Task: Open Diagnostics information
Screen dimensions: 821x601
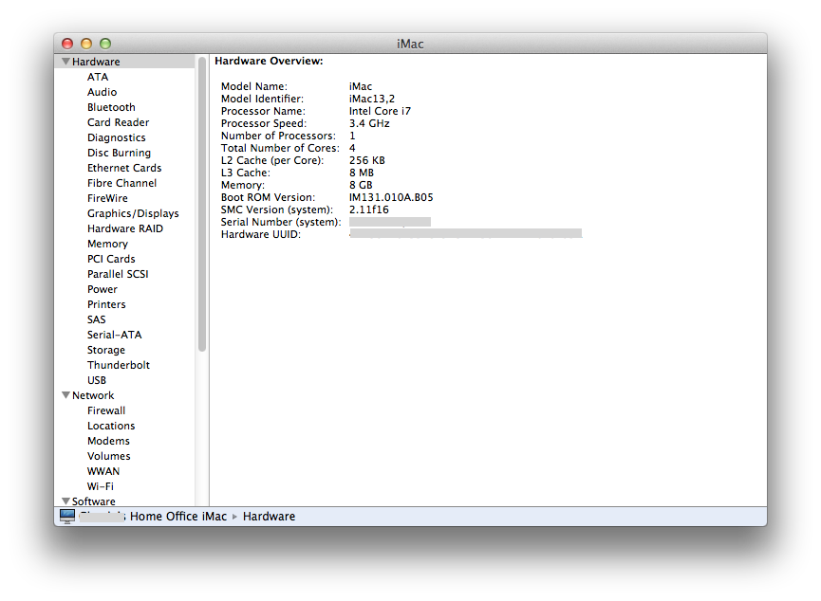Action: [116, 137]
